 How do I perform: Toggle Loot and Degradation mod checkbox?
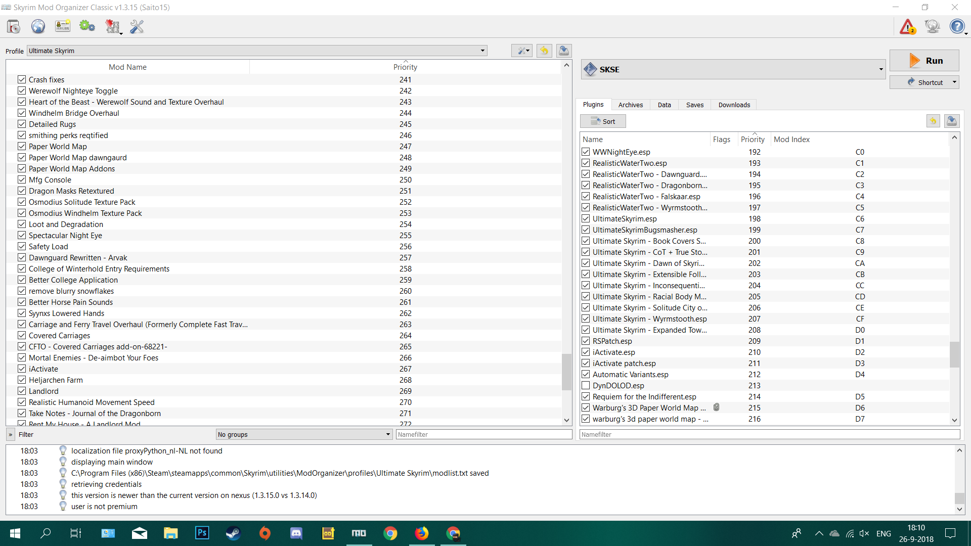(x=22, y=224)
